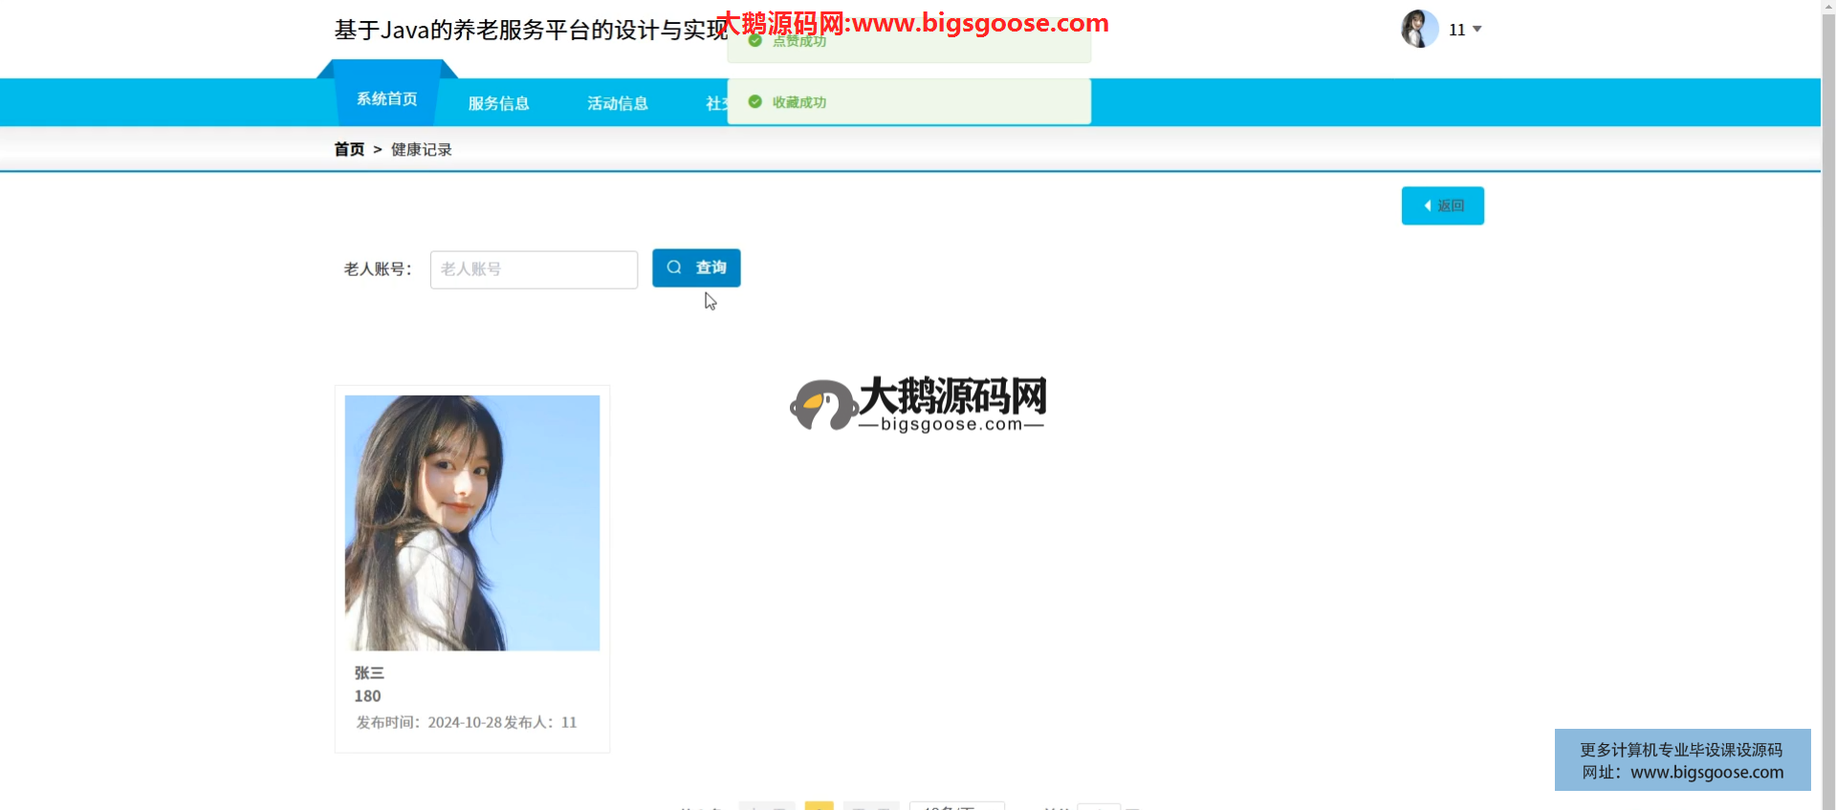The height and width of the screenshot is (810, 1836).
Task: Click the magnifier icon in the 查询 button
Action: pos(674,267)
